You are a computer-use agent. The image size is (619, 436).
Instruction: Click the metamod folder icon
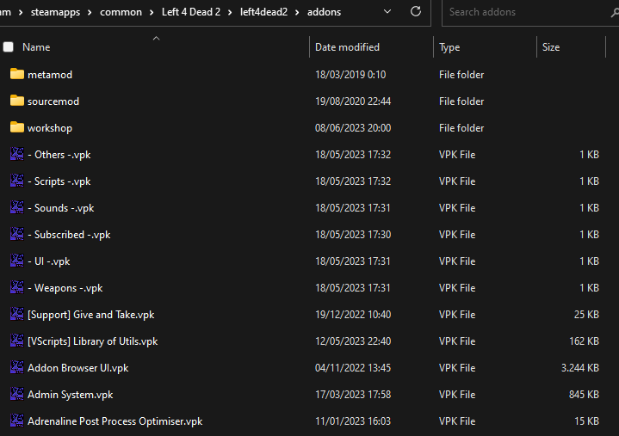pyautogui.click(x=17, y=75)
